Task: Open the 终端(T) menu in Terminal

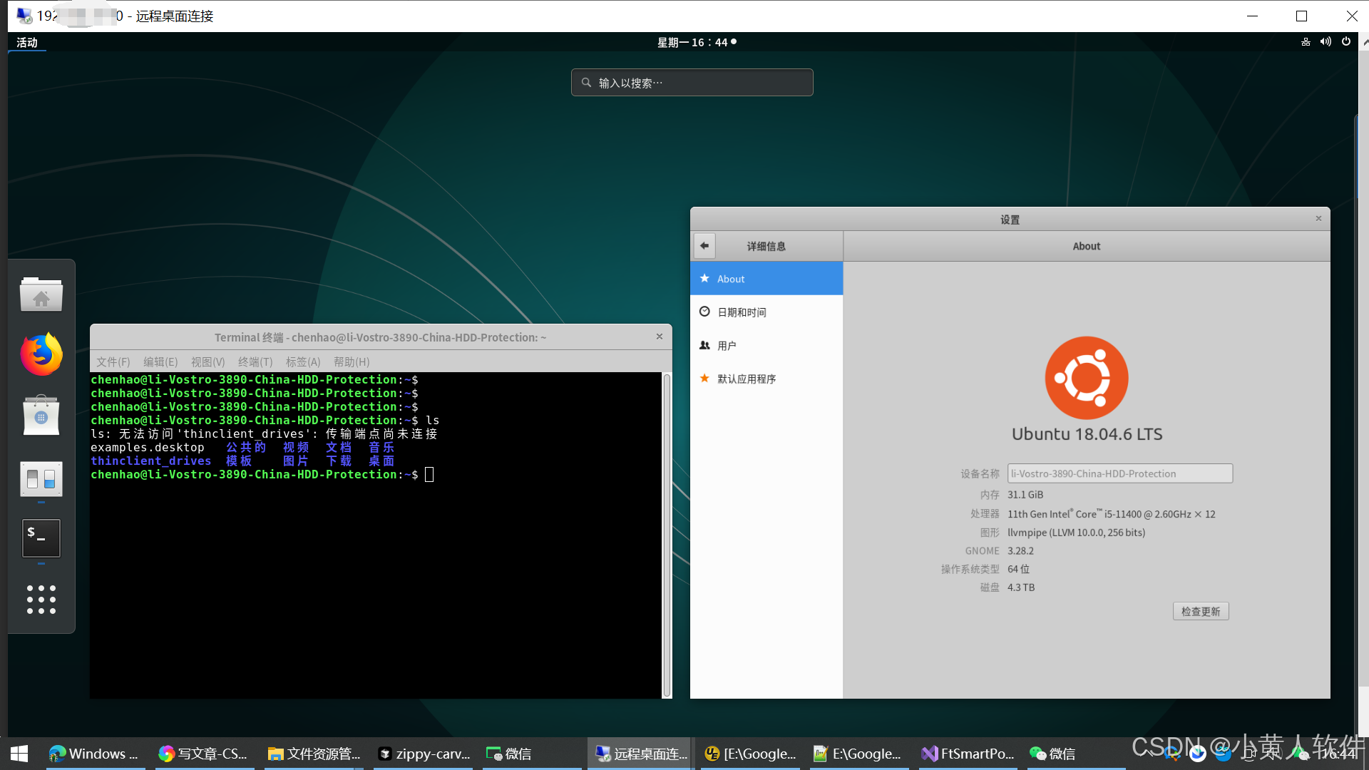Action: pyautogui.click(x=255, y=362)
